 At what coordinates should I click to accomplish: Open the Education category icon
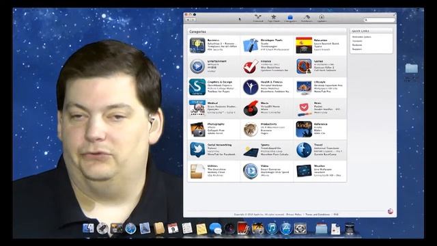click(304, 45)
